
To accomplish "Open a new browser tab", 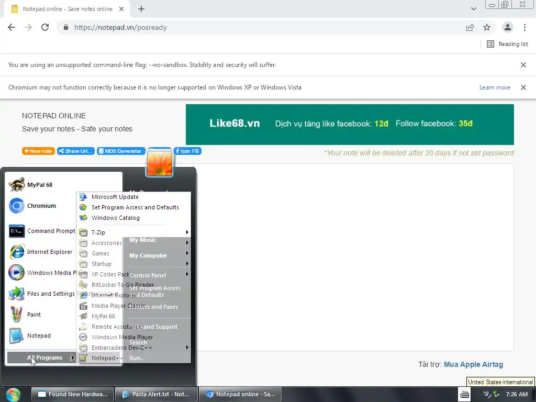I will coord(141,9).
